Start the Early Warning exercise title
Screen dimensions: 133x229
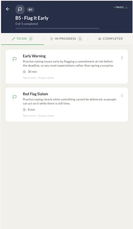(34, 56)
